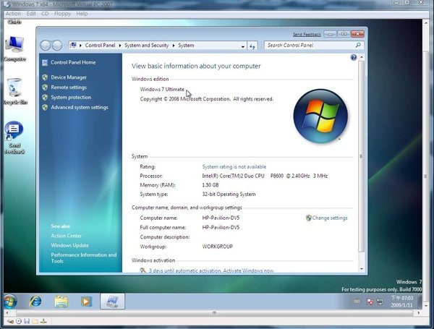Click the Action Center flag tray icon

point(370,302)
